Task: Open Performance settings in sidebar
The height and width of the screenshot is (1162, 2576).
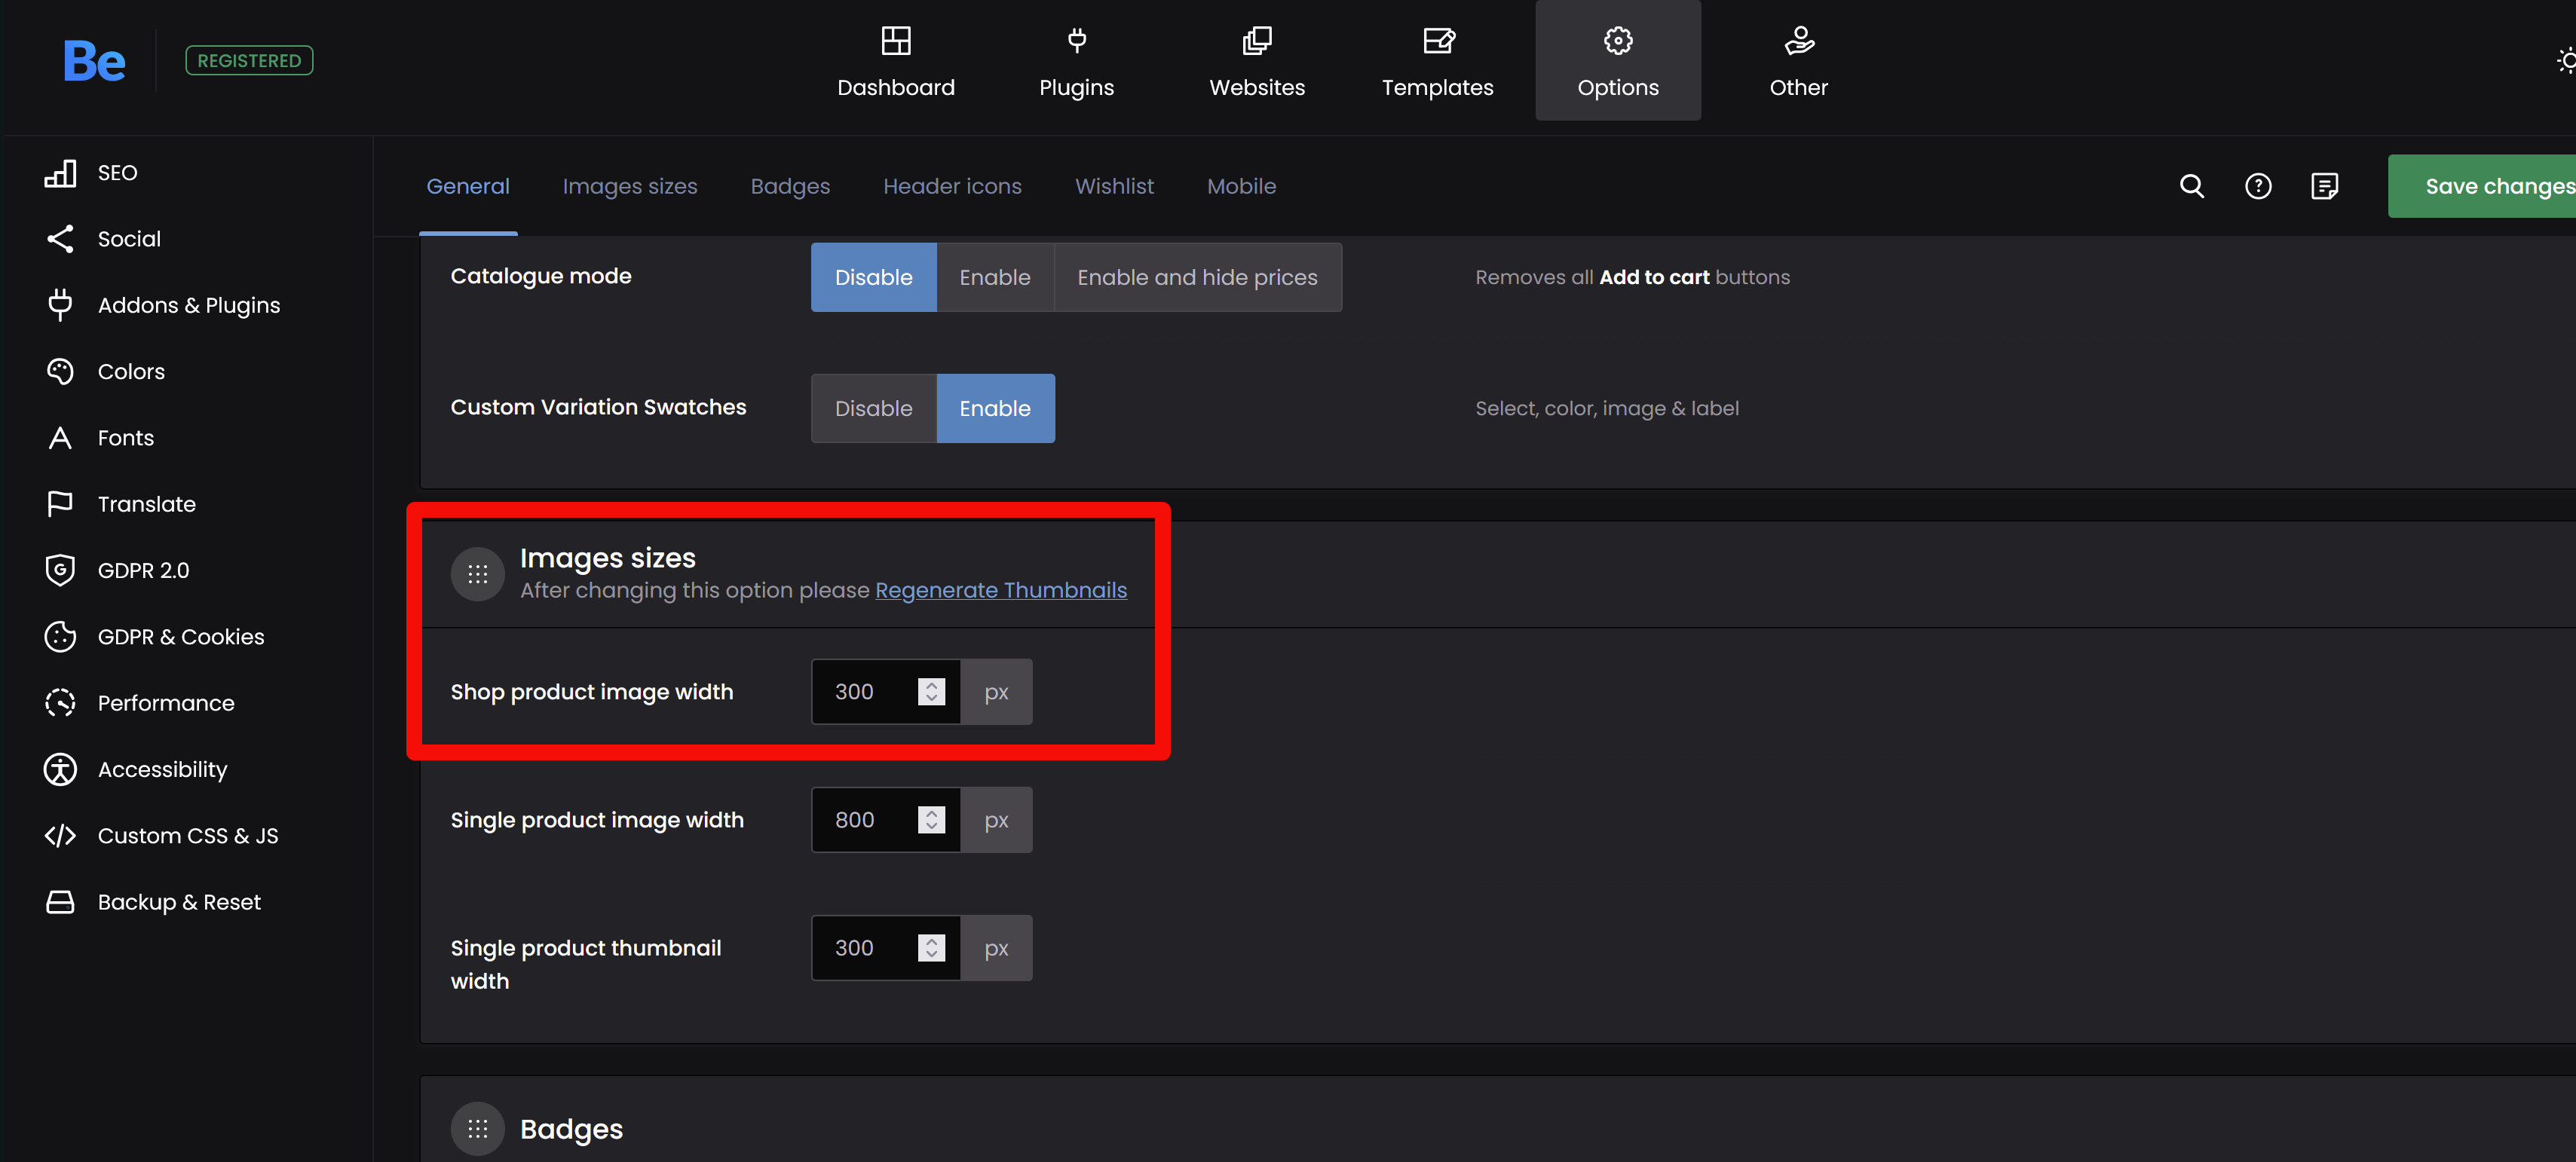Action: [166, 703]
